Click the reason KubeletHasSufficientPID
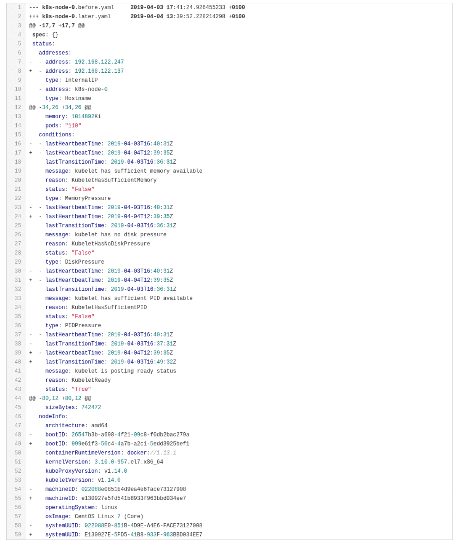 pos(109,307)
